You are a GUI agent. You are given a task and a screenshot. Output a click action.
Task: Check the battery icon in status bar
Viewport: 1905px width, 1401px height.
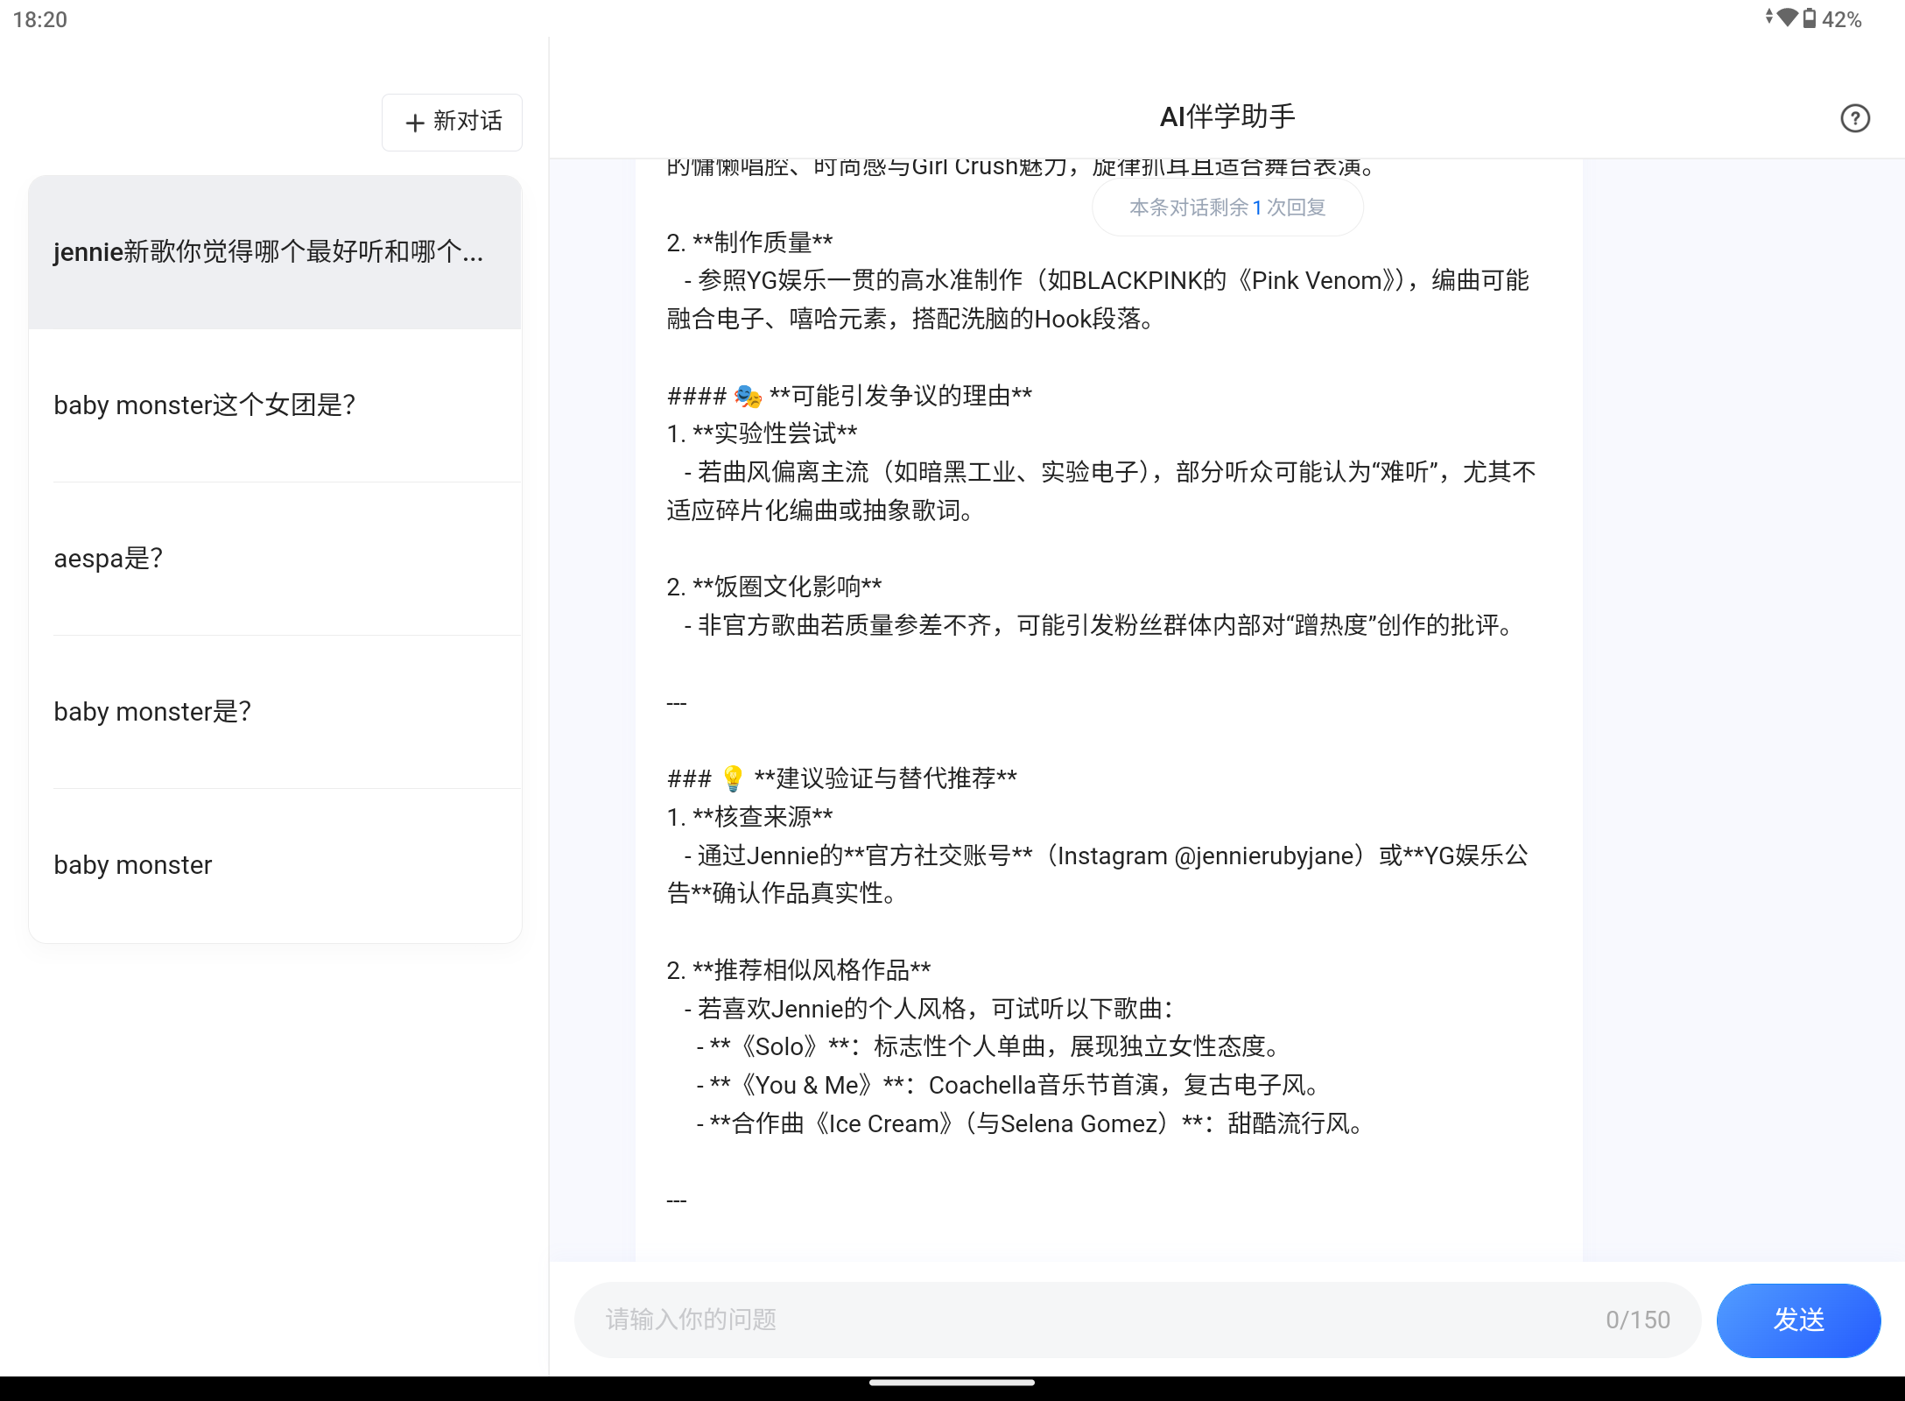(1810, 18)
